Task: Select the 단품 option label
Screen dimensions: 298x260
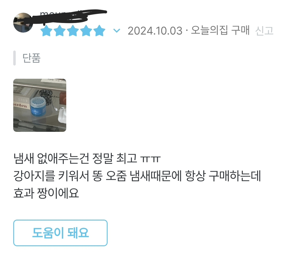Action: click(x=31, y=58)
